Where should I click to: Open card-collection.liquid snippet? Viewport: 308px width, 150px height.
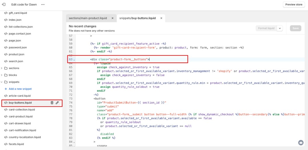click(x=22, y=110)
